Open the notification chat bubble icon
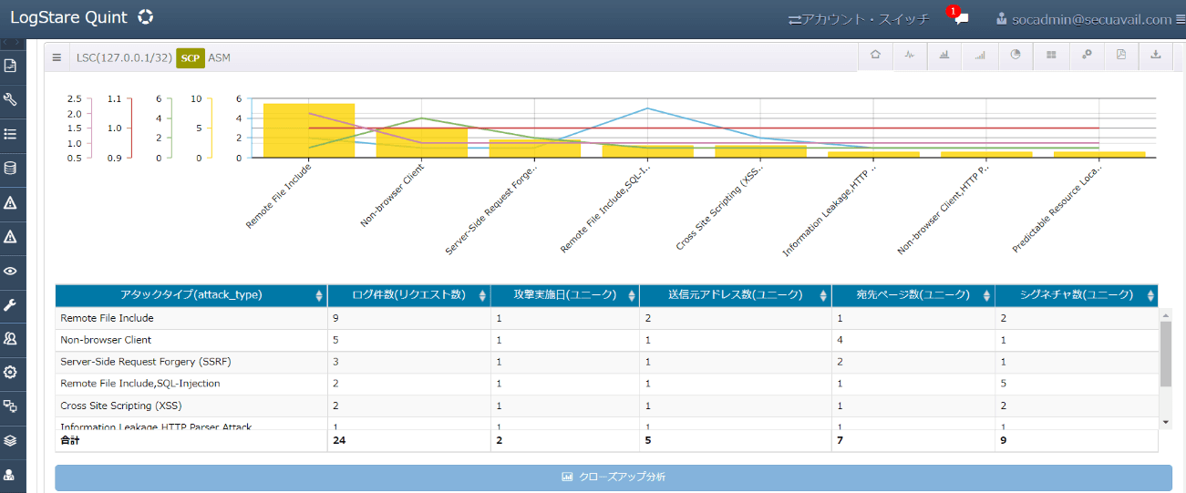 (x=961, y=19)
